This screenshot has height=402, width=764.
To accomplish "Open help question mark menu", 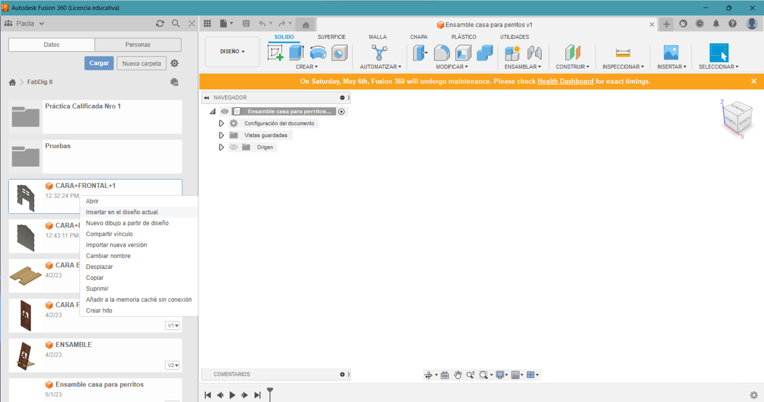I will pyautogui.click(x=733, y=23).
